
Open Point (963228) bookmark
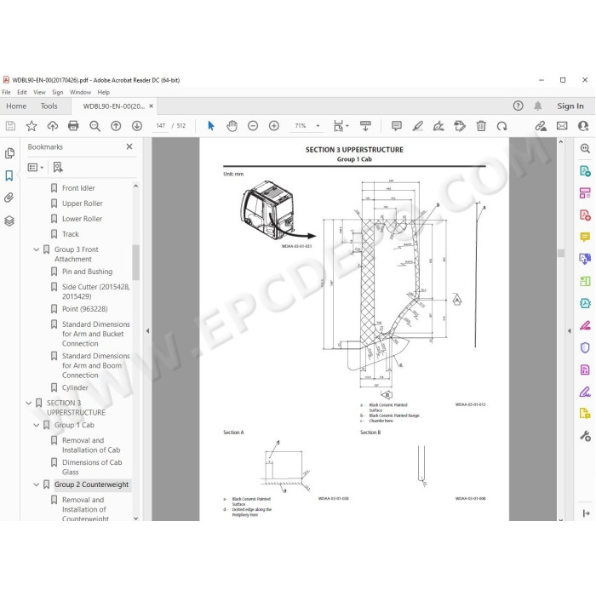tap(85, 308)
